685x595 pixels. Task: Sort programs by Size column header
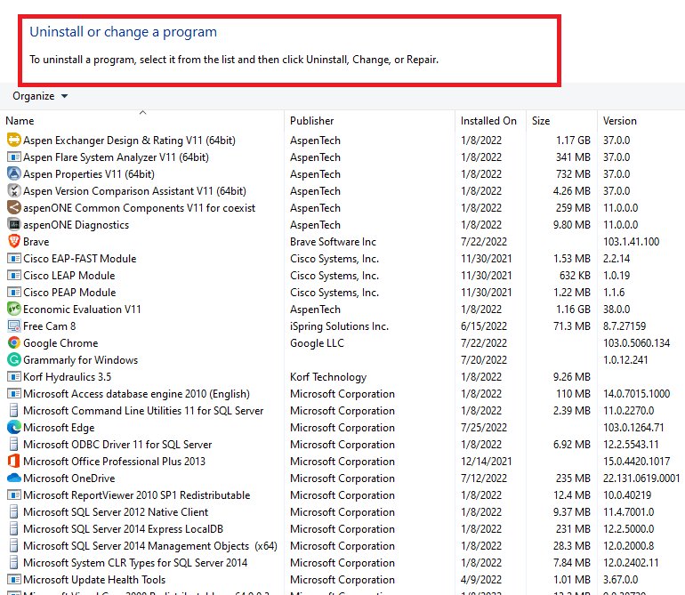coord(541,121)
